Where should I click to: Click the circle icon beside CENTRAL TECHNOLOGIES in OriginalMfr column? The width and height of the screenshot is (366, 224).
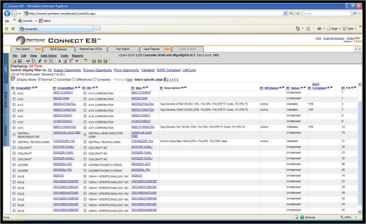(13, 142)
